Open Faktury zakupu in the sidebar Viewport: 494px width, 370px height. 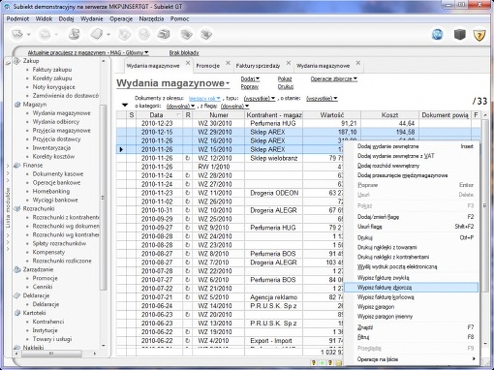(x=52, y=70)
